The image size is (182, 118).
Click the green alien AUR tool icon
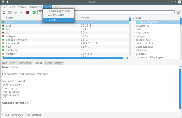tap(34, 12)
